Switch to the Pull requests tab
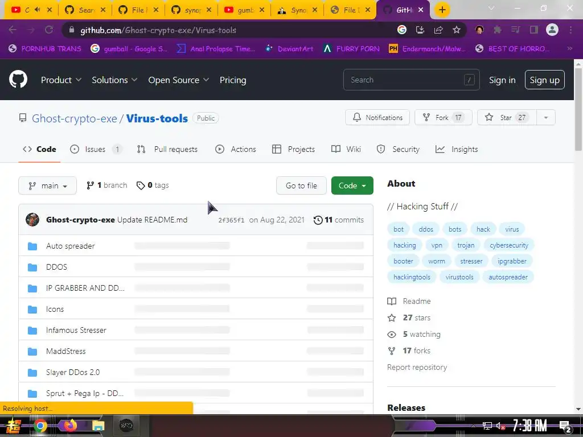583x437 pixels. pyautogui.click(x=167, y=149)
